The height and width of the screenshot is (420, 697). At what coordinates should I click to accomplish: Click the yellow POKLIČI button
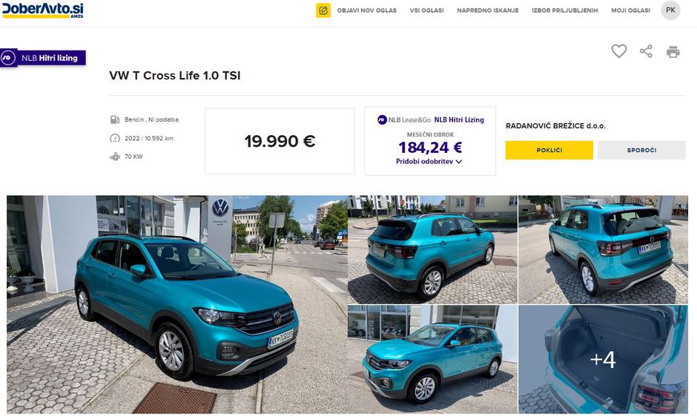point(549,151)
